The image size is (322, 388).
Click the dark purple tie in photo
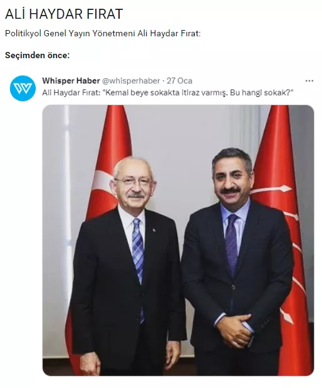[x=231, y=245]
